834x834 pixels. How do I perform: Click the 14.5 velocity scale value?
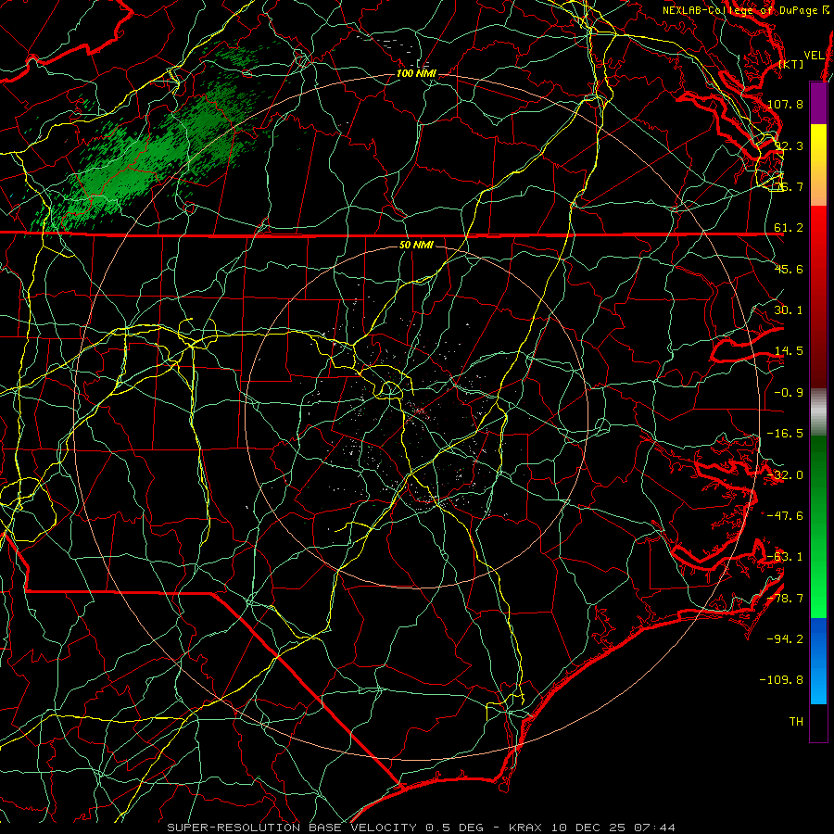pos(789,351)
